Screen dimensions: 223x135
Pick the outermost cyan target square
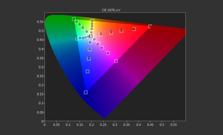(77, 39)
